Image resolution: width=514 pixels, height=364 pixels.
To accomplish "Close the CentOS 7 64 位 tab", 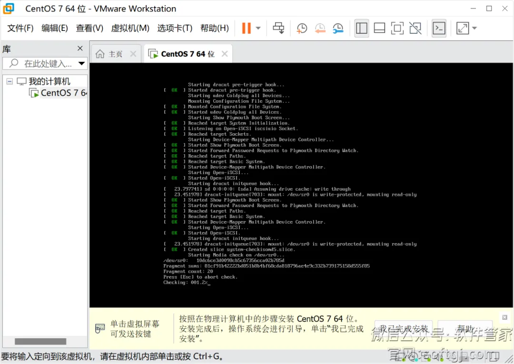I will click(x=225, y=54).
